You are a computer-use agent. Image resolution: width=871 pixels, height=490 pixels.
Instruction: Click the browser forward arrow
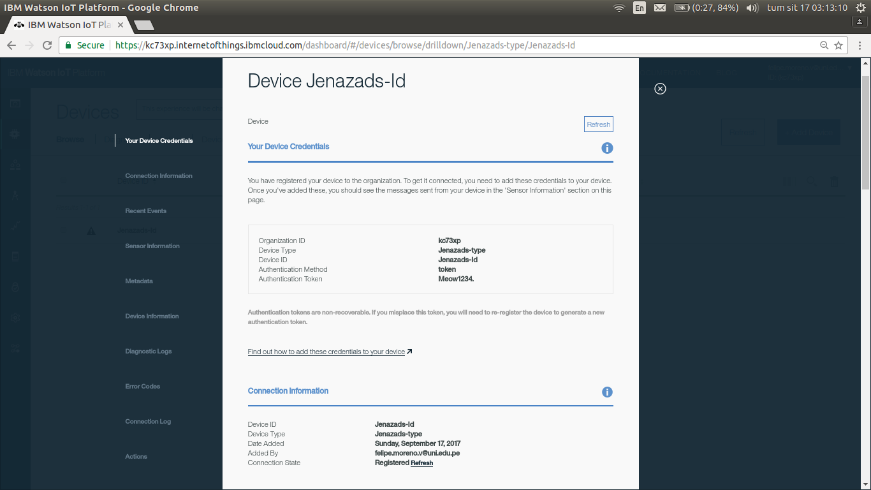coord(29,45)
